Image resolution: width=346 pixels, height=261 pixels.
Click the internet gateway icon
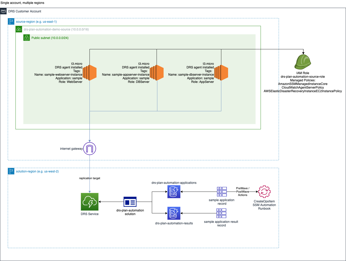pos(90,148)
